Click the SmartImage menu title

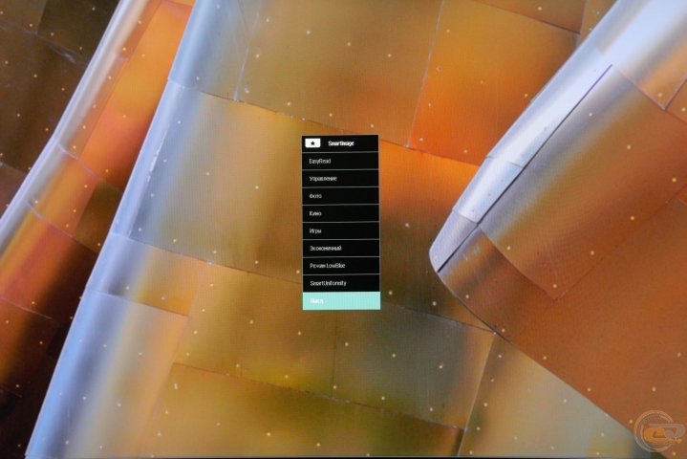[341, 143]
